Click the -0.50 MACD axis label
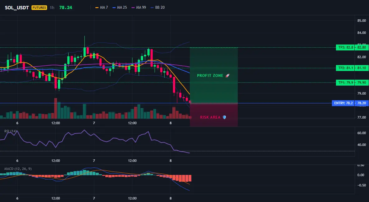The image size is (369, 202). click(361, 185)
